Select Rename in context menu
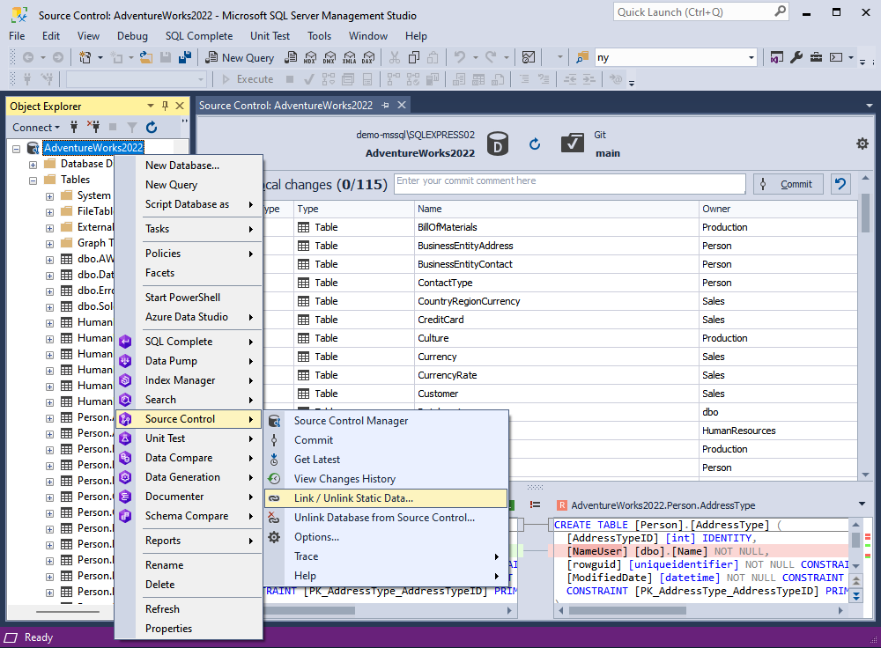 click(x=189, y=565)
